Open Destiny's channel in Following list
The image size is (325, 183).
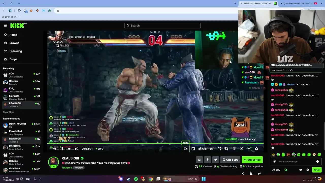point(22,82)
